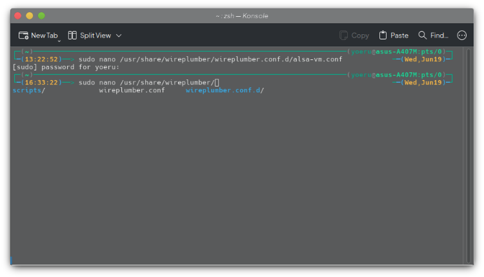Viewport: 484px width, 277px height.
Task: Click the 13:22:52 timestamp in prompt
Action: pyautogui.click(x=41, y=59)
